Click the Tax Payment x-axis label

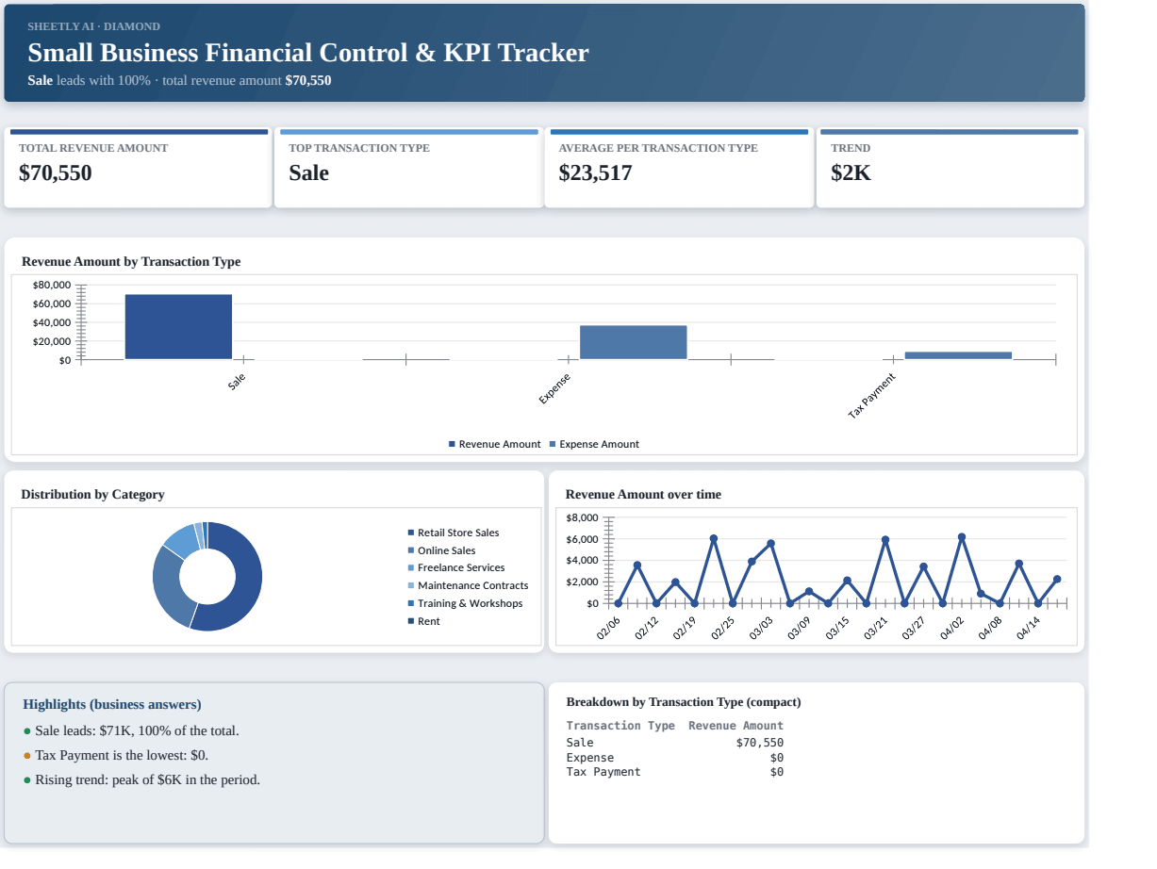[871, 396]
